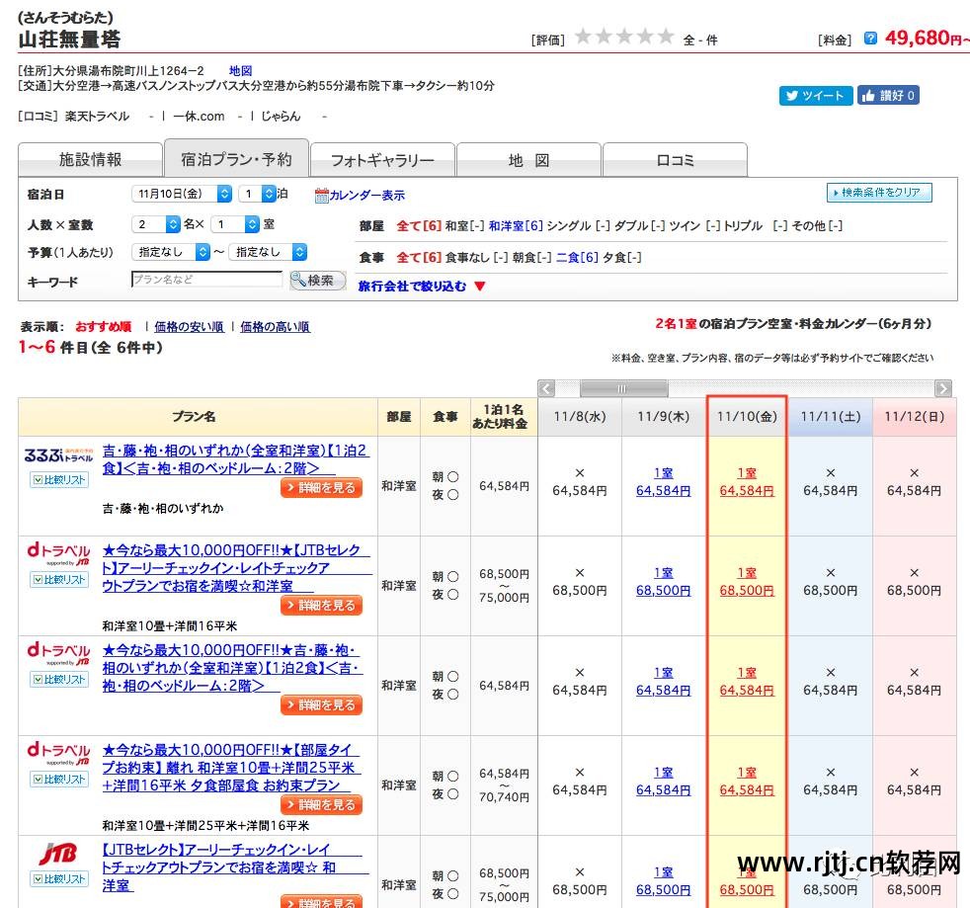Expand the travel company filter 旅行会社で絞り込む
Viewport: 970px width, 908px height.
[x=412, y=286]
